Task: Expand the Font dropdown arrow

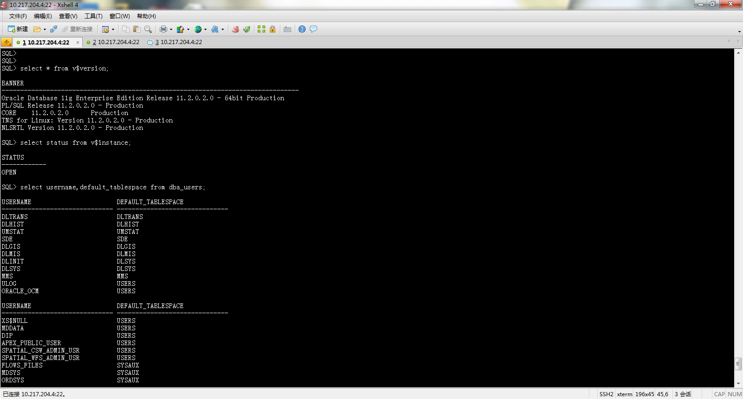Action: tap(222, 29)
